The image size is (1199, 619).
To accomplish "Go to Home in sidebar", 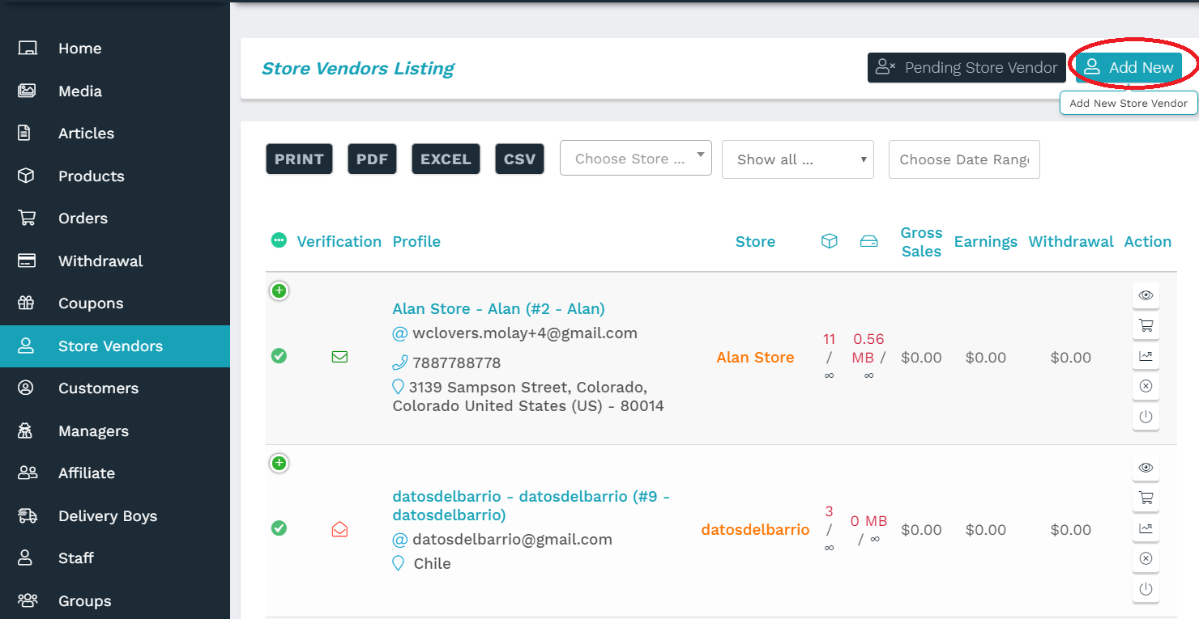I will tap(115, 49).
